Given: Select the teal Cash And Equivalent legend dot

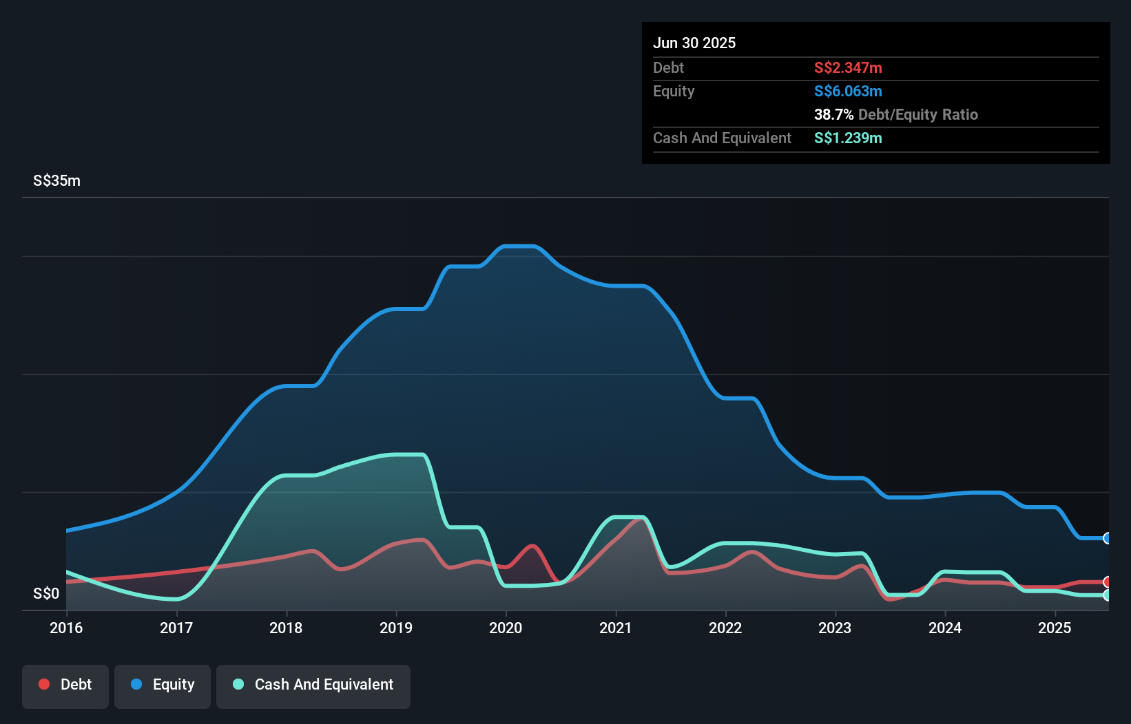Looking at the screenshot, I should tap(238, 685).
